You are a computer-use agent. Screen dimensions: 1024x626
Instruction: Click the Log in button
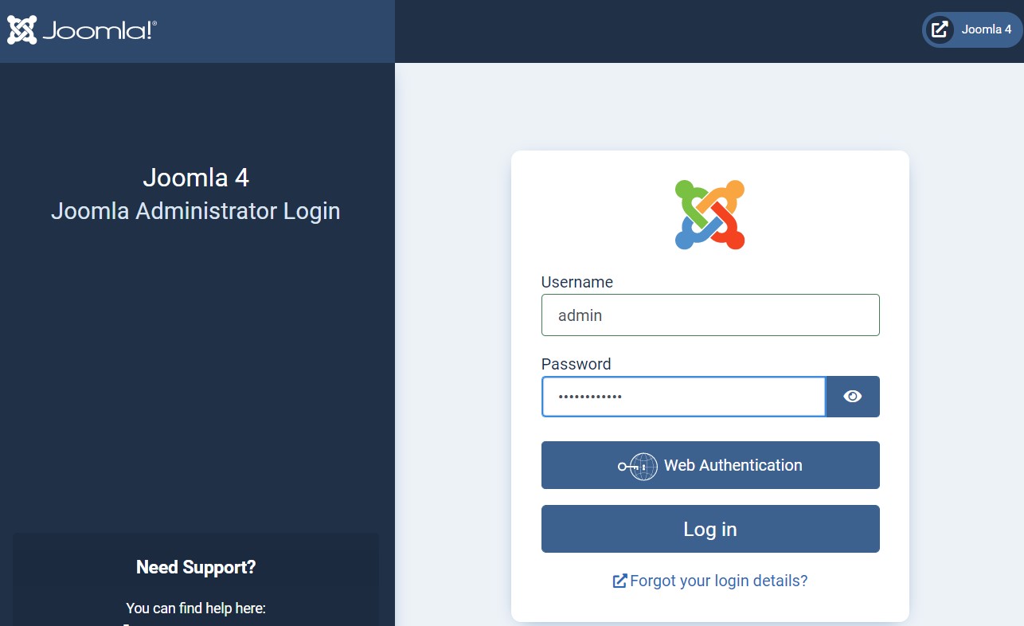point(710,529)
